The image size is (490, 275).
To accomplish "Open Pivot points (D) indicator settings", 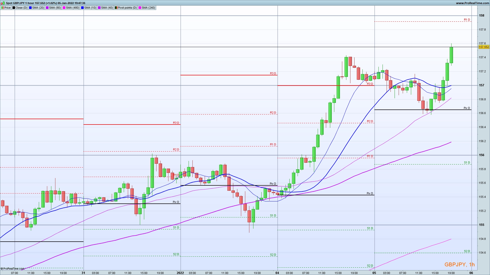I will (x=127, y=8).
